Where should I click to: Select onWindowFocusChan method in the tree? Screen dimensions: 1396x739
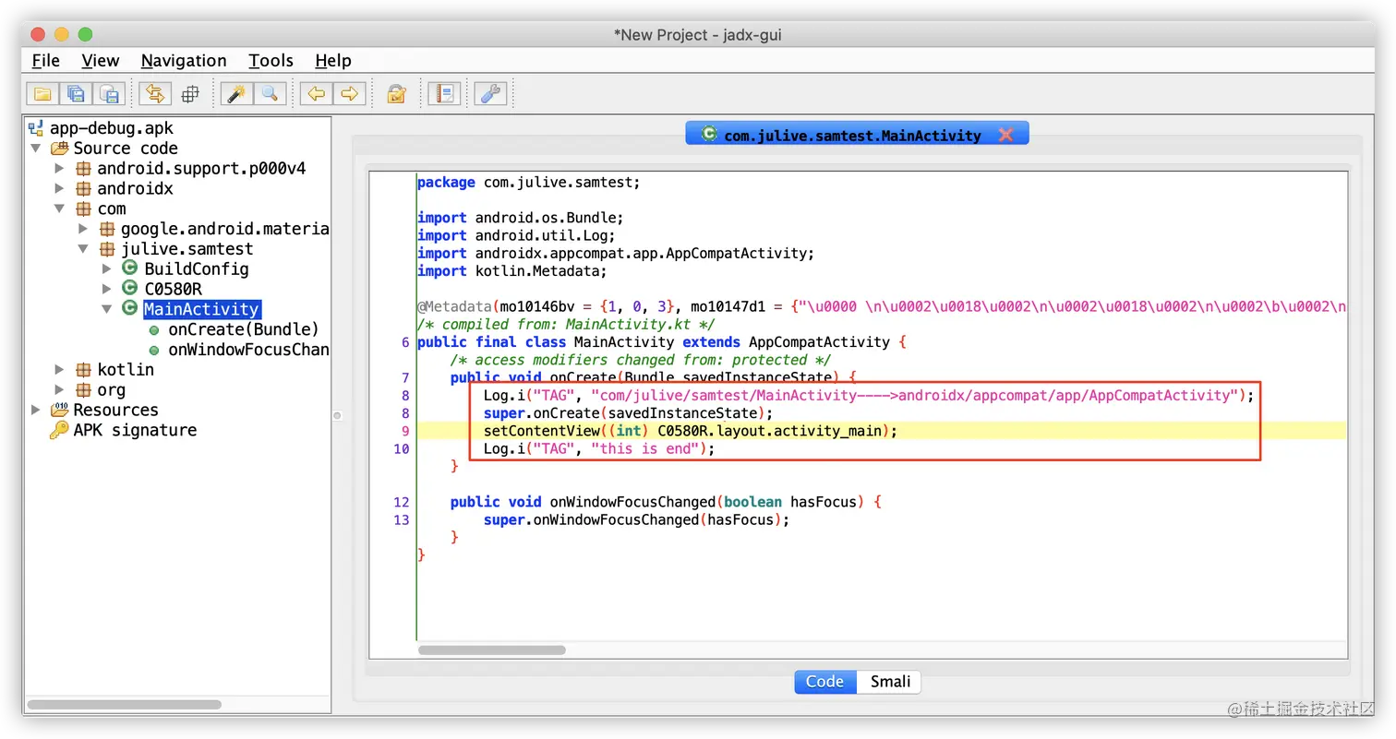coord(248,350)
